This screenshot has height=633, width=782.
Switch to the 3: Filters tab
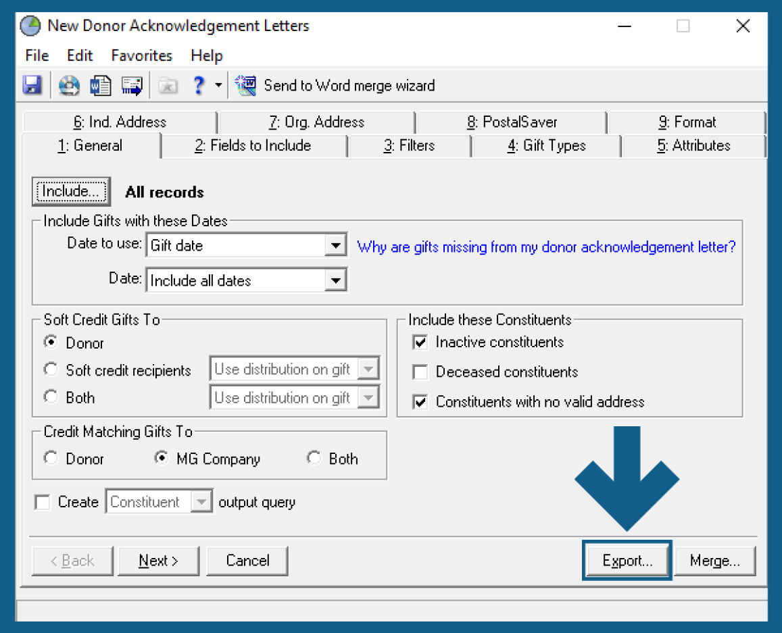(x=409, y=145)
